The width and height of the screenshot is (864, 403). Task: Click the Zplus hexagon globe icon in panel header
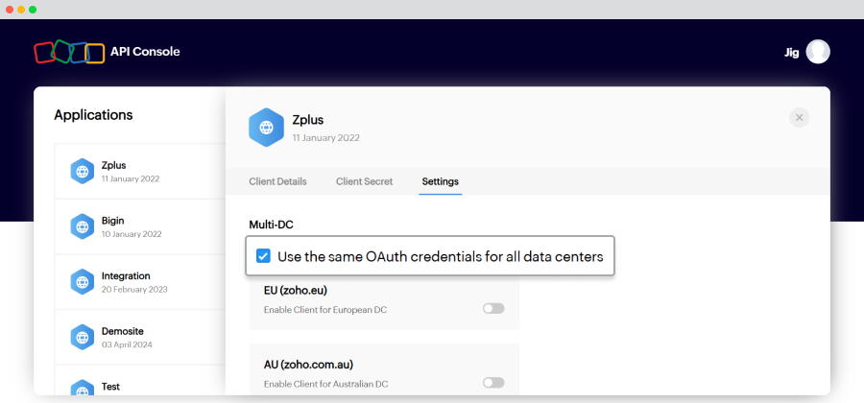tap(266, 128)
